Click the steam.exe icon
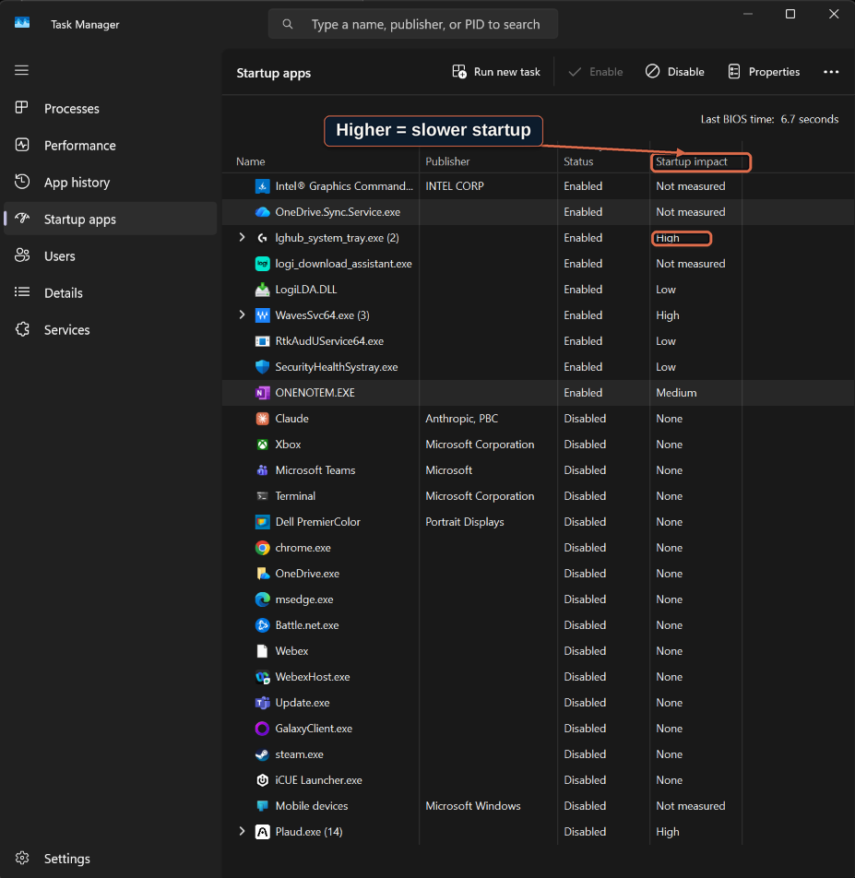This screenshot has width=855, height=878. (x=262, y=754)
